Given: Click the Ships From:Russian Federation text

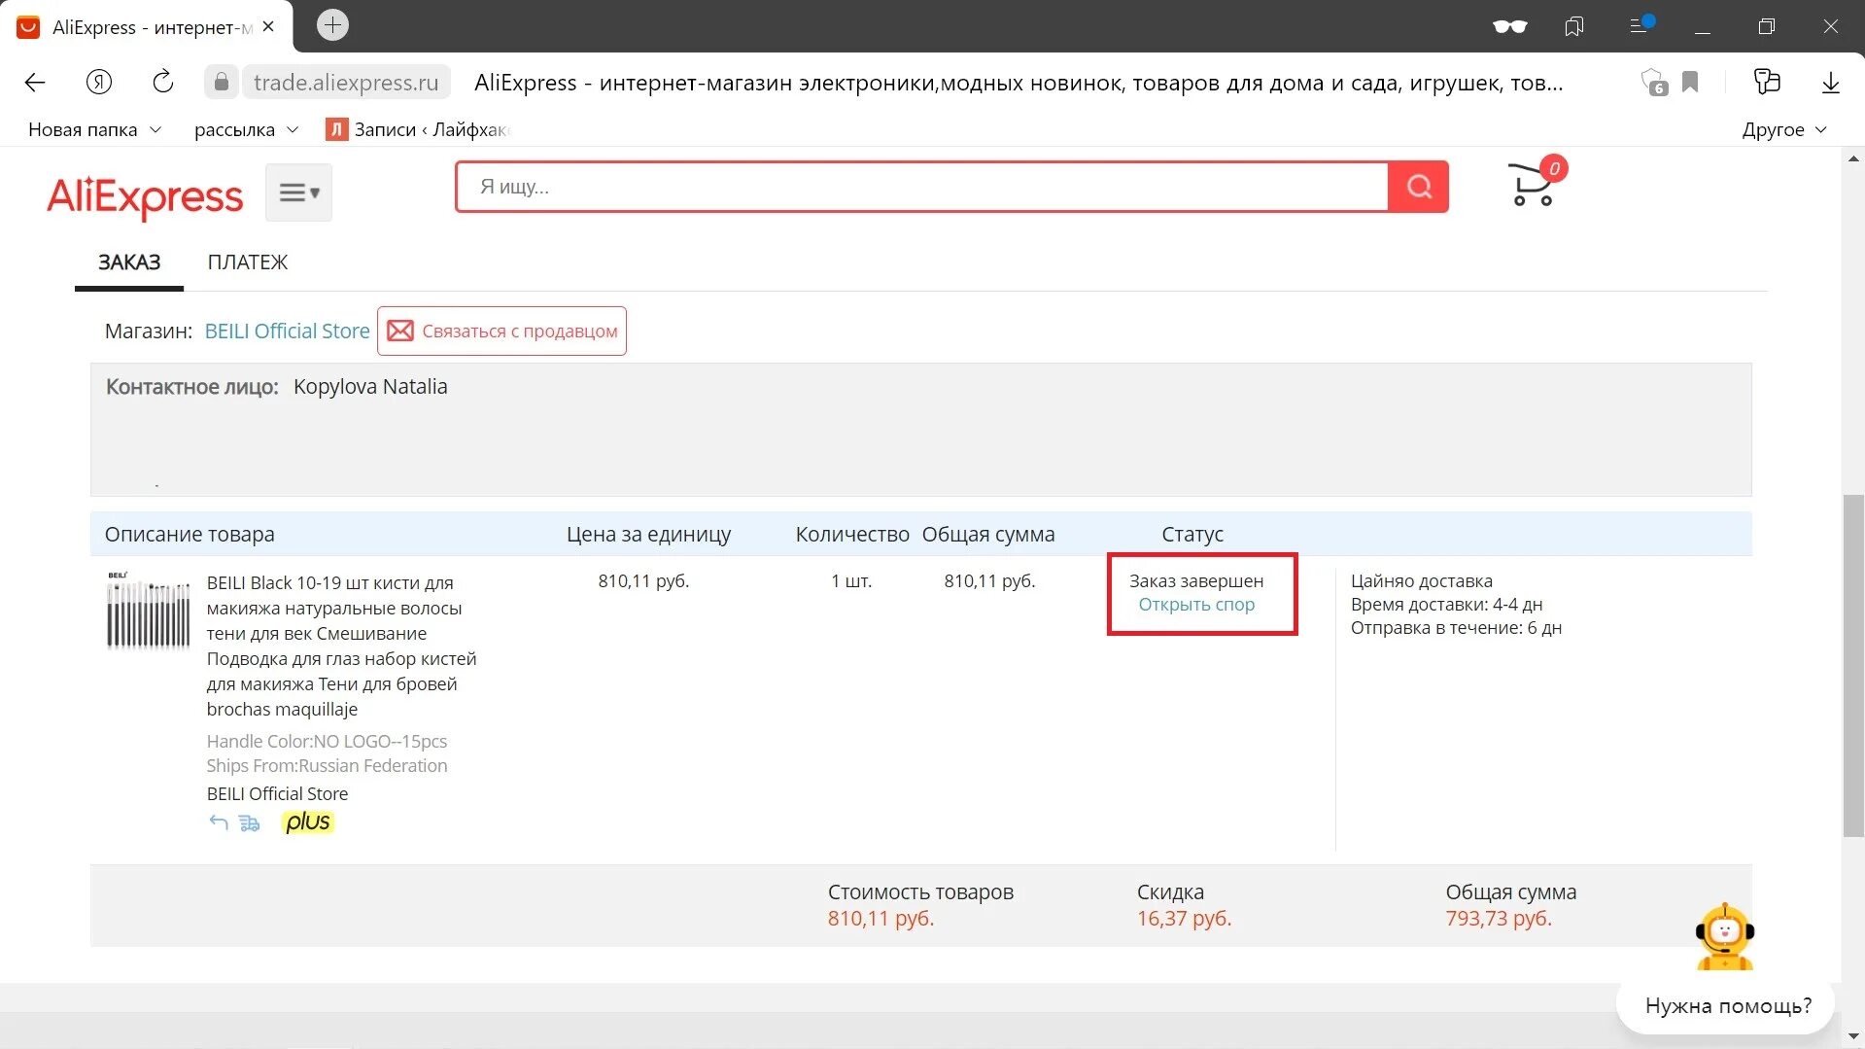Looking at the screenshot, I should (x=327, y=766).
